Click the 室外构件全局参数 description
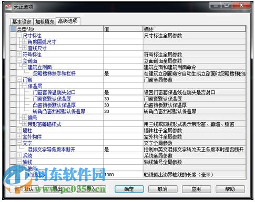 pyautogui.click(x=163, y=137)
